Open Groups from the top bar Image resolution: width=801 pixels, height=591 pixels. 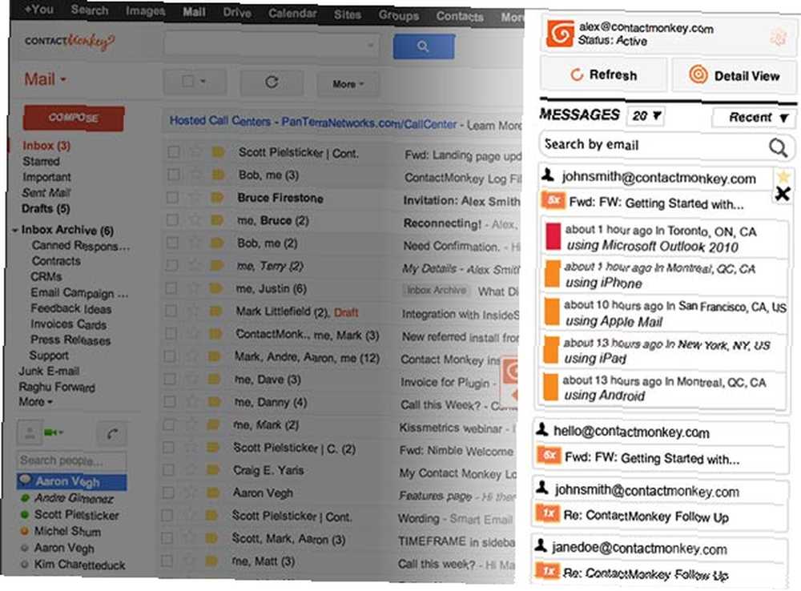click(398, 15)
